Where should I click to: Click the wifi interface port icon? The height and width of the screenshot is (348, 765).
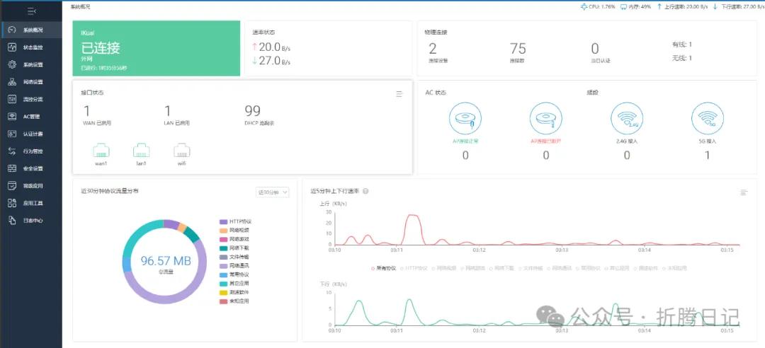pos(181,151)
